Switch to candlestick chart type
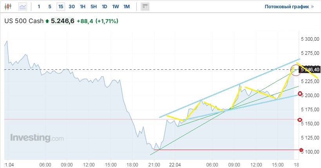Image resolution: width=321 pixels, height=168 pixels. [x=9, y=7]
